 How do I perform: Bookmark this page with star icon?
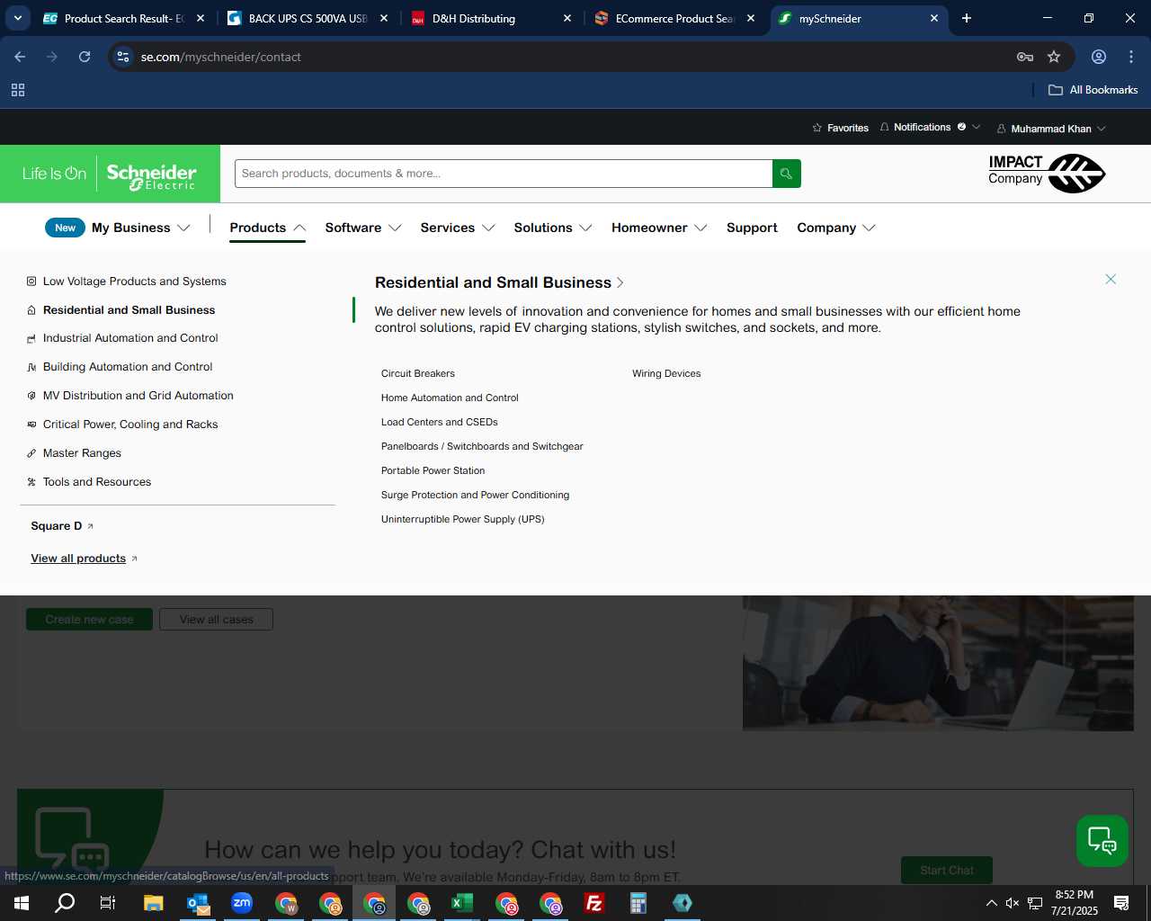[x=1054, y=57]
